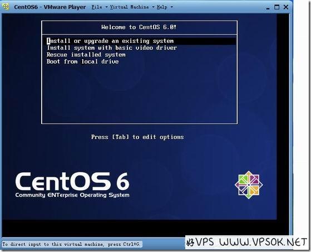The width and height of the screenshot is (311, 252).
Task: Click the Welcome to CentOS 6.0! heading
Action: pyautogui.click(x=139, y=27)
